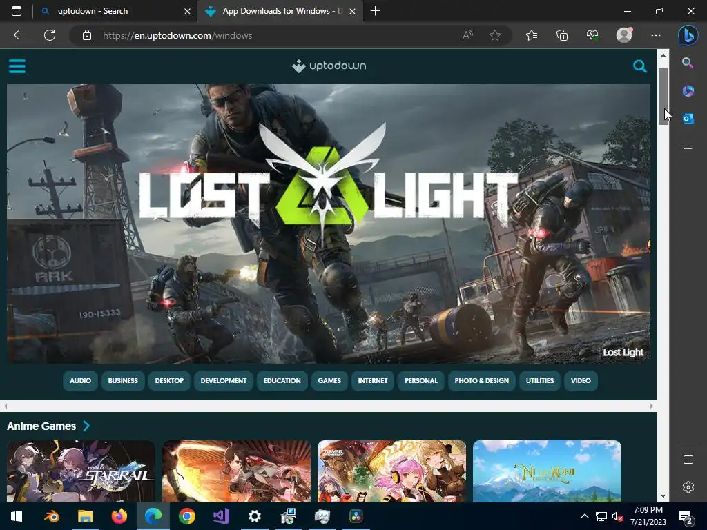Open Microsoft 365 sidebar icon
The image size is (707, 530).
[x=688, y=90]
